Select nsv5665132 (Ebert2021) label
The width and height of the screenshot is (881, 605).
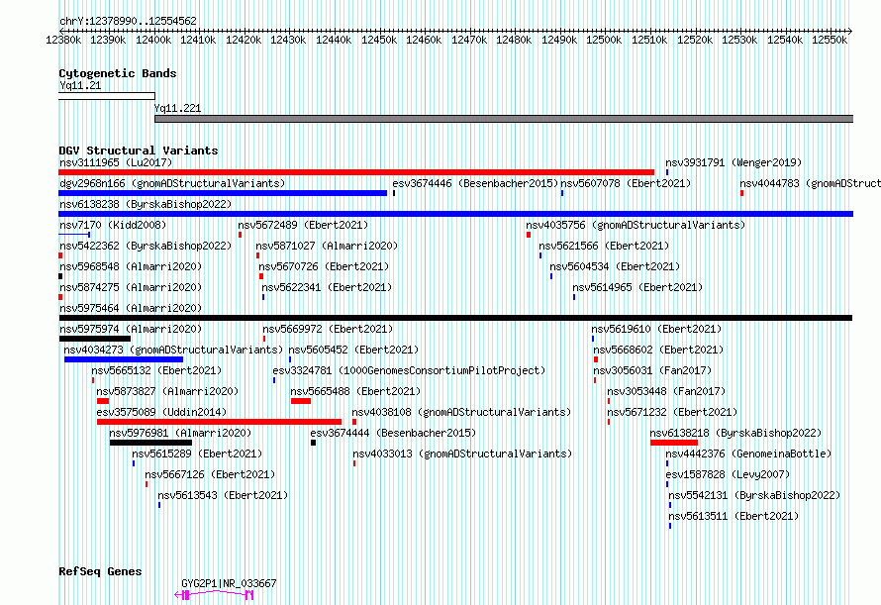click(156, 370)
